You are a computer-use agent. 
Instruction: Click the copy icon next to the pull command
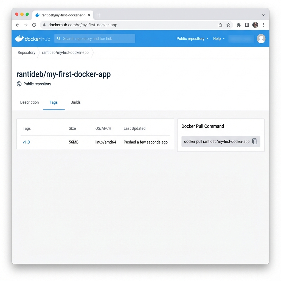coord(255,141)
